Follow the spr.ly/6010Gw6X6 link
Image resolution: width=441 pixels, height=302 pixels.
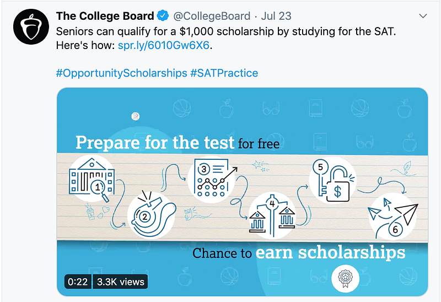[x=164, y=44]
